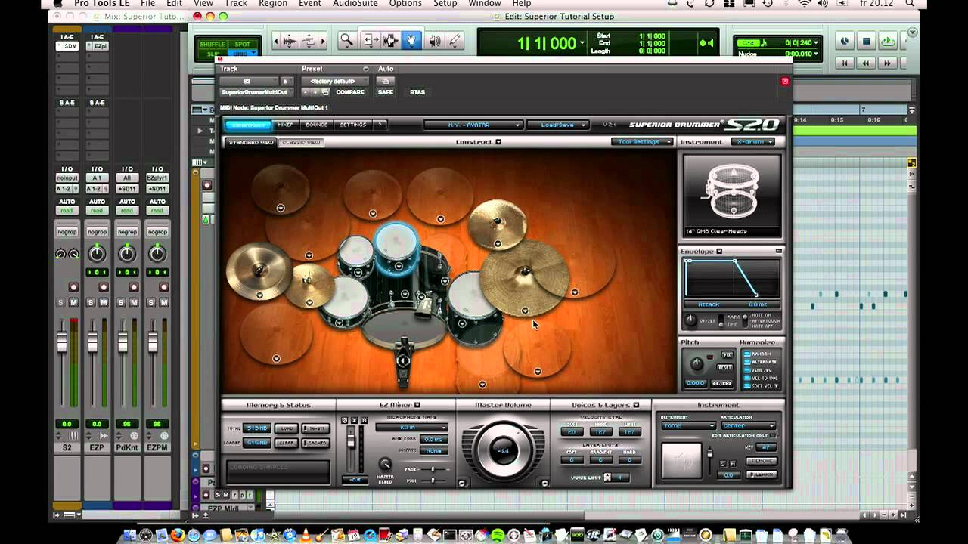Open the Region menu
Image resolution: width=968 pixels, height=544 pixels.
(x=273, y=4)
